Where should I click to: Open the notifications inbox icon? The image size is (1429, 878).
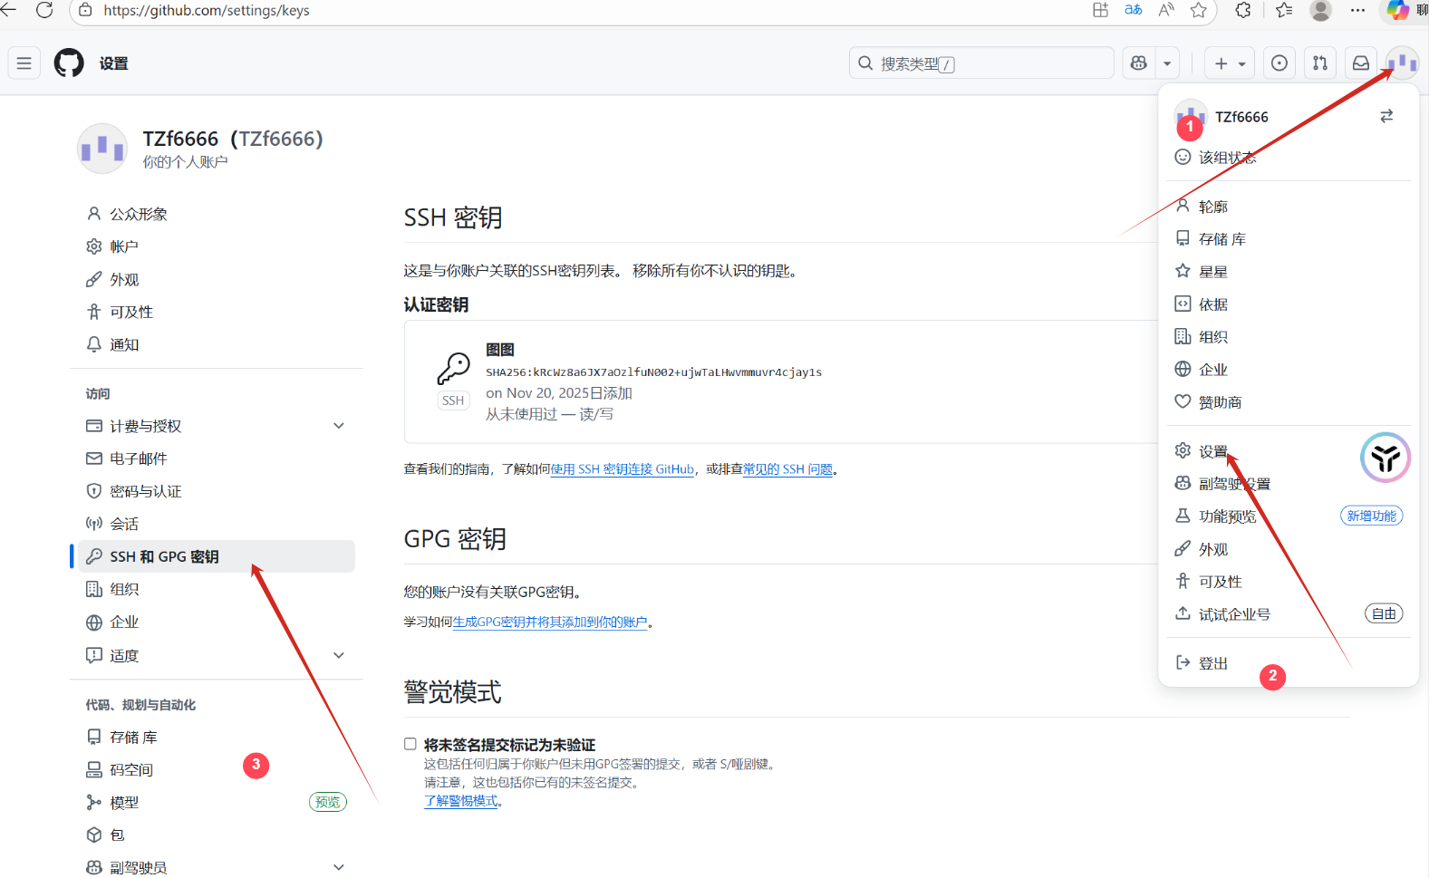pos(1360,63)
